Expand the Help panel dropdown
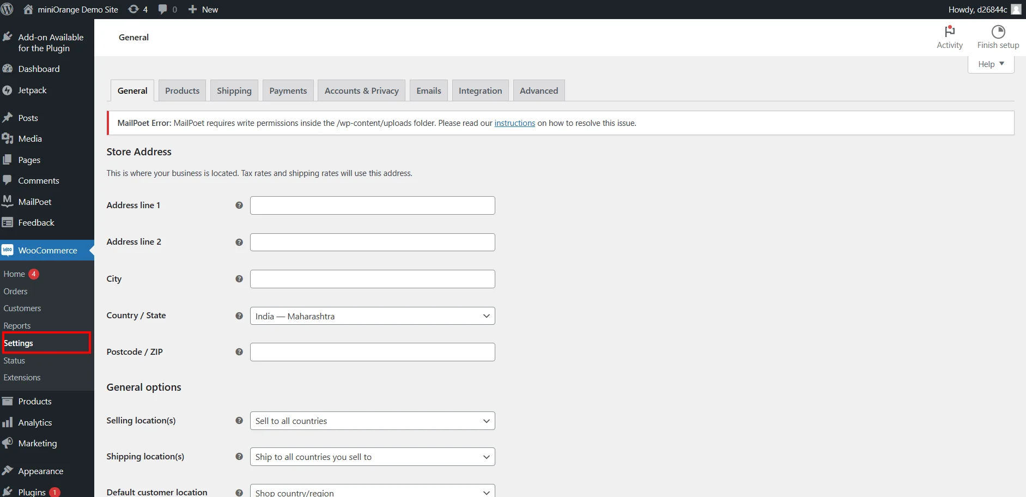 tap(990, 64)
